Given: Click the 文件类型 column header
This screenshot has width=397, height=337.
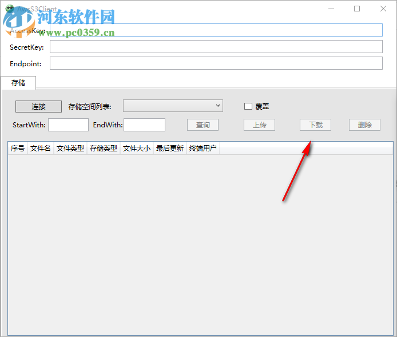Looking at the screenshot, I should (70, 148).
